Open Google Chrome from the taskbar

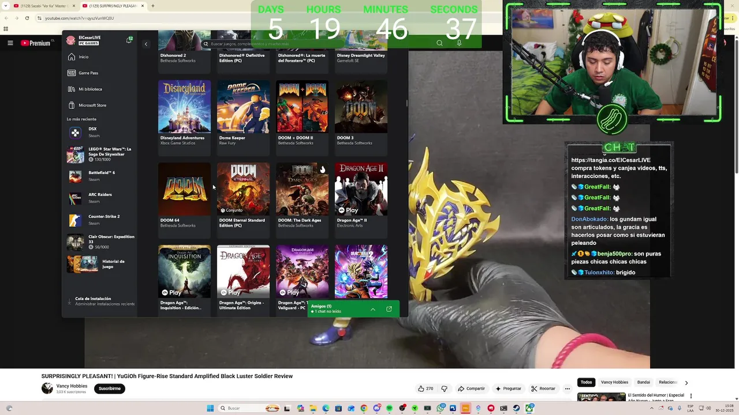pyautogui.click(x=364, y=408)
